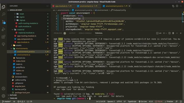This screenshot has height=103, width=184.
Task: Split the editor right
Action: [x=177, y=6]
